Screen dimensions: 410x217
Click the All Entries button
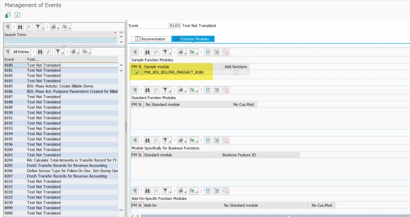coord(21,51)
